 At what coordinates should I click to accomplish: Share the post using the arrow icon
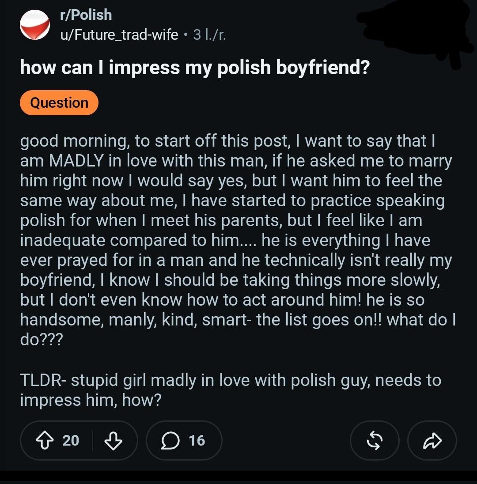432,440
